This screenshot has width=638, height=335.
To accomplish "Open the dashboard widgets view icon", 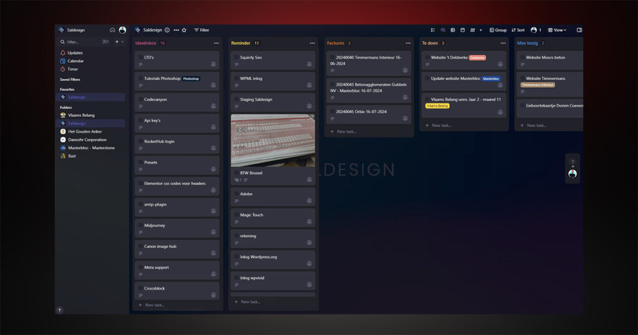I will pos(472,30).
